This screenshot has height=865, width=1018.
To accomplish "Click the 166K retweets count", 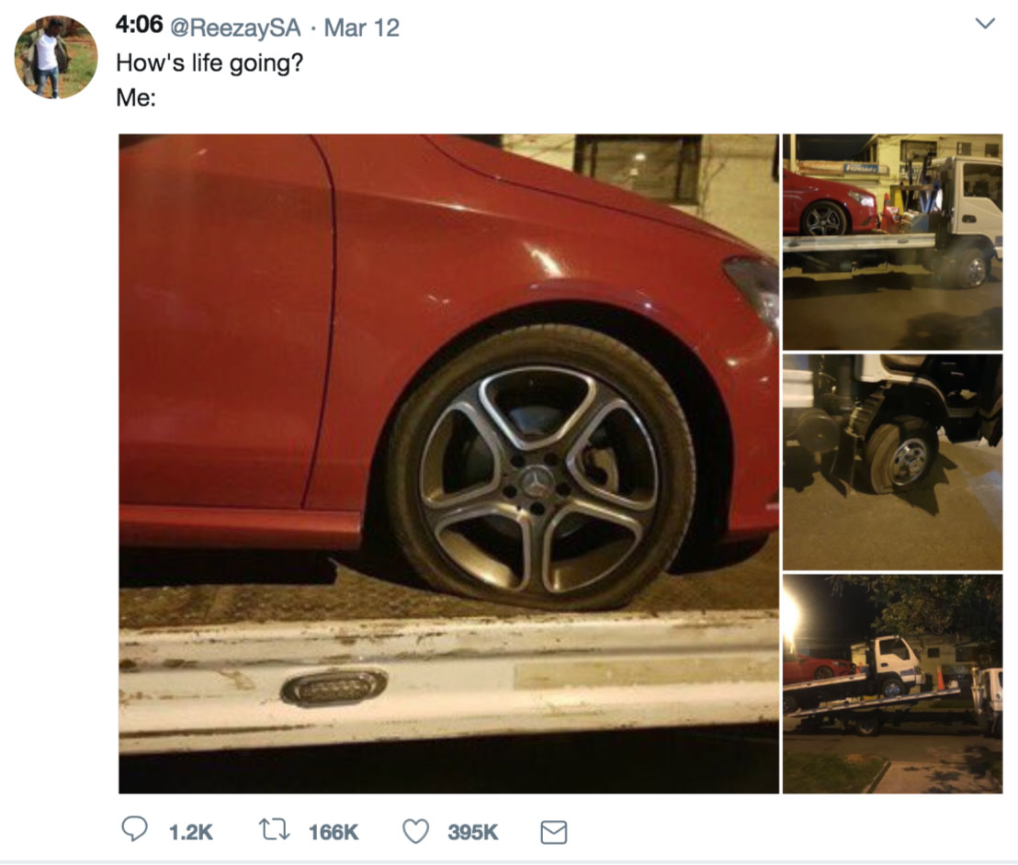I will pos(333,831).
